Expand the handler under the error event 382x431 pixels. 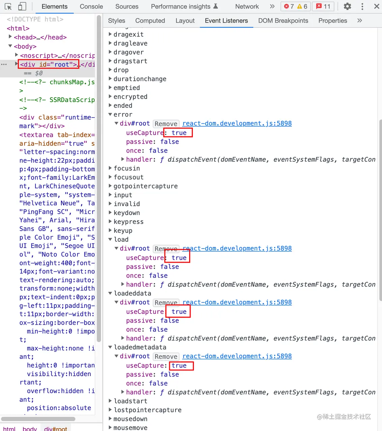pos(123,159)
